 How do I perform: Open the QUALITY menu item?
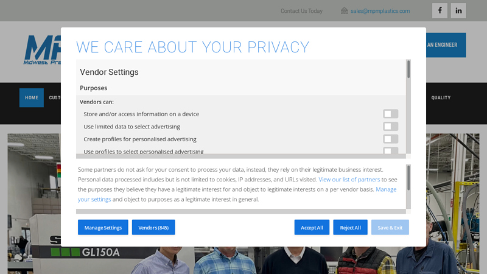click(441, 97)
